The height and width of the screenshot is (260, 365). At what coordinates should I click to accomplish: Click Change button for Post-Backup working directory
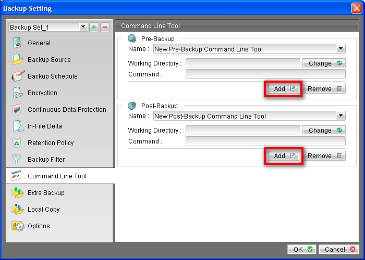pos(323,131)
